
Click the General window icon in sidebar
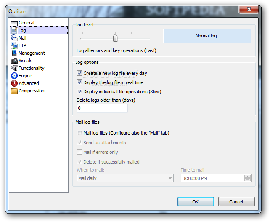(14, 23)
